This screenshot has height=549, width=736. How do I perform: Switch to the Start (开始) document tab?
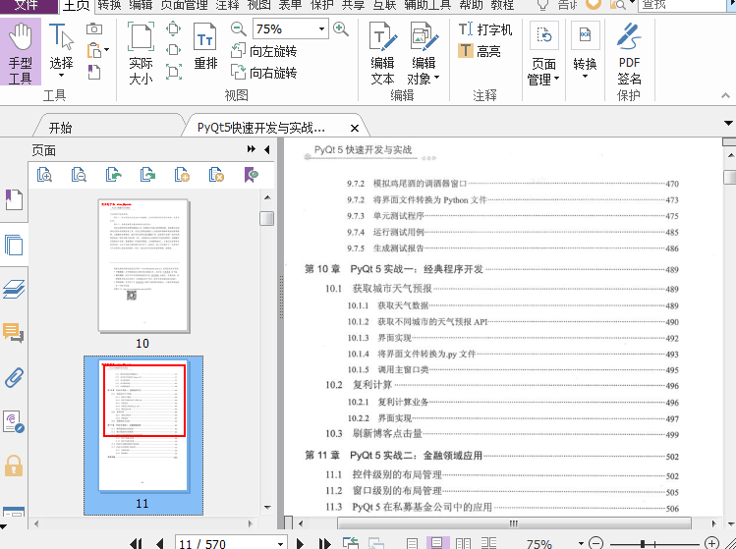61,128
